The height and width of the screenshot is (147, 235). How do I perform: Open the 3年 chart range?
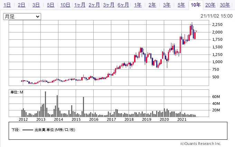[x=167, y=5]
